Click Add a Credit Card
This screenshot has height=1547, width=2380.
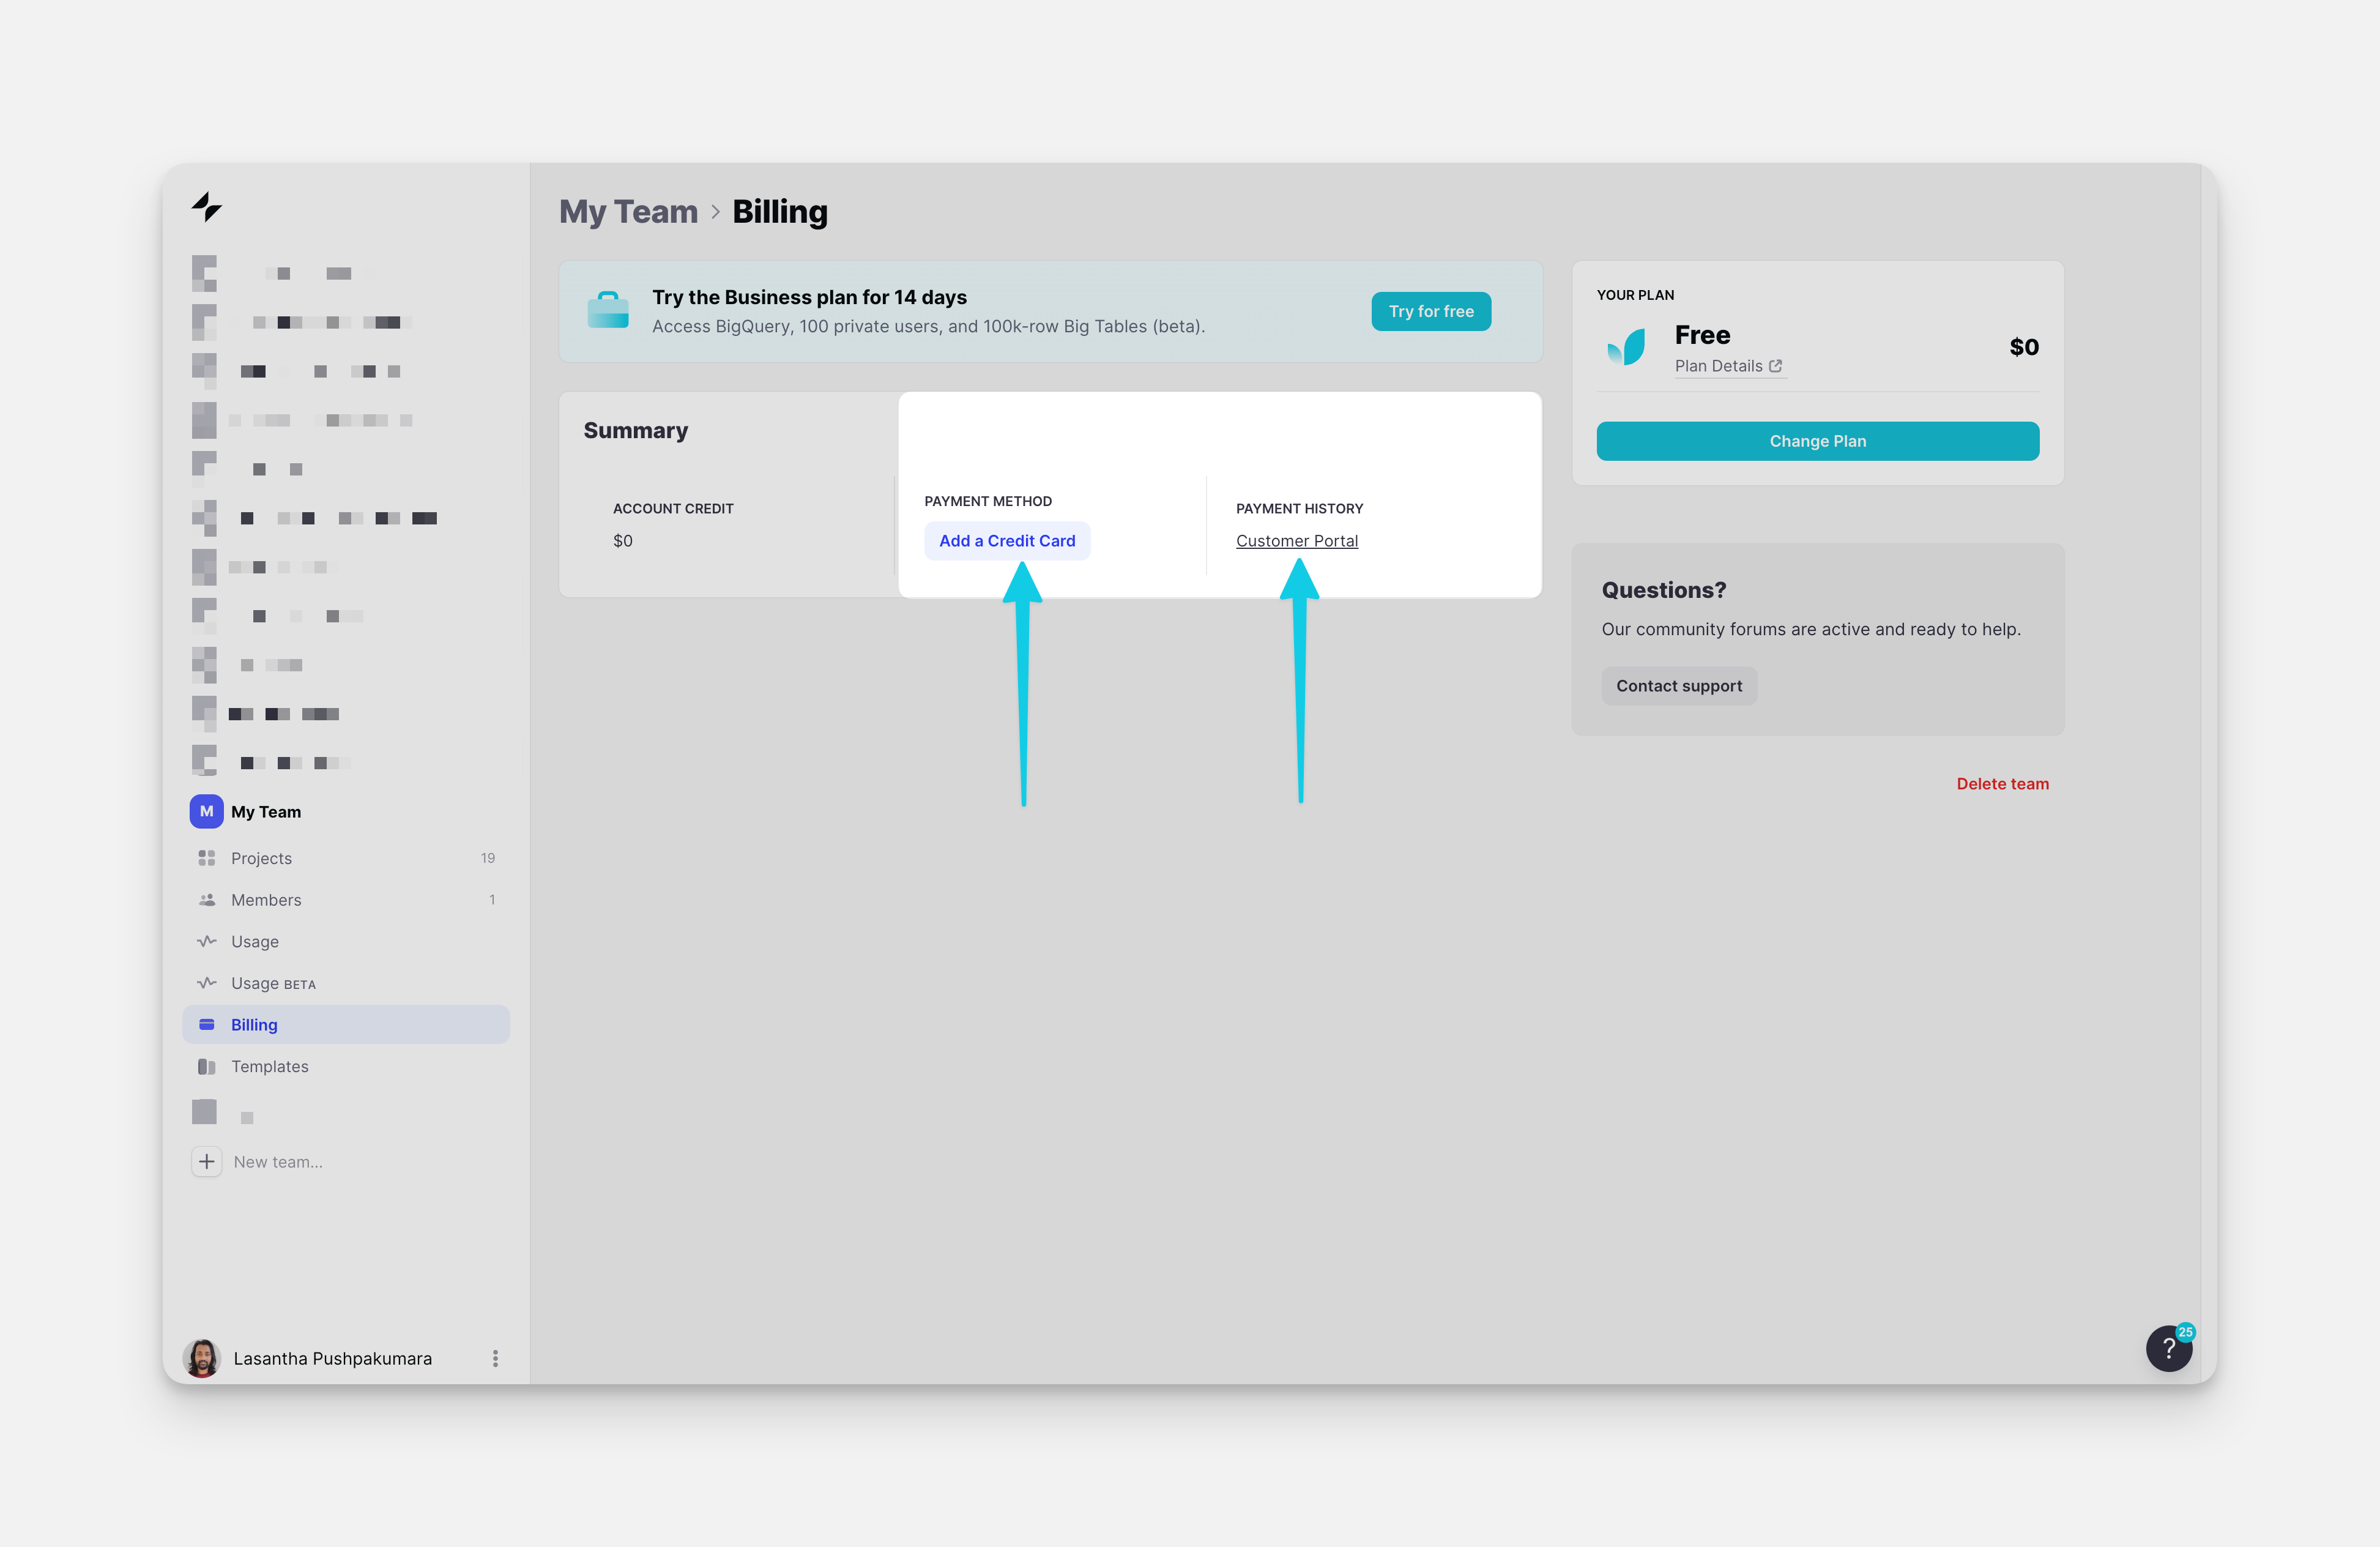pyautogui.click(x=1007, y=541)
